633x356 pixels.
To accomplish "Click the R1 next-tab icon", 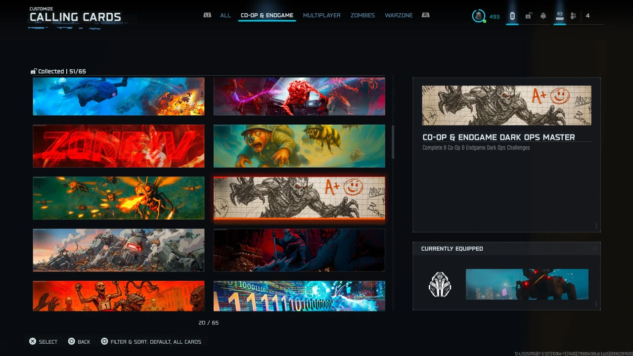I will [425, 15].
